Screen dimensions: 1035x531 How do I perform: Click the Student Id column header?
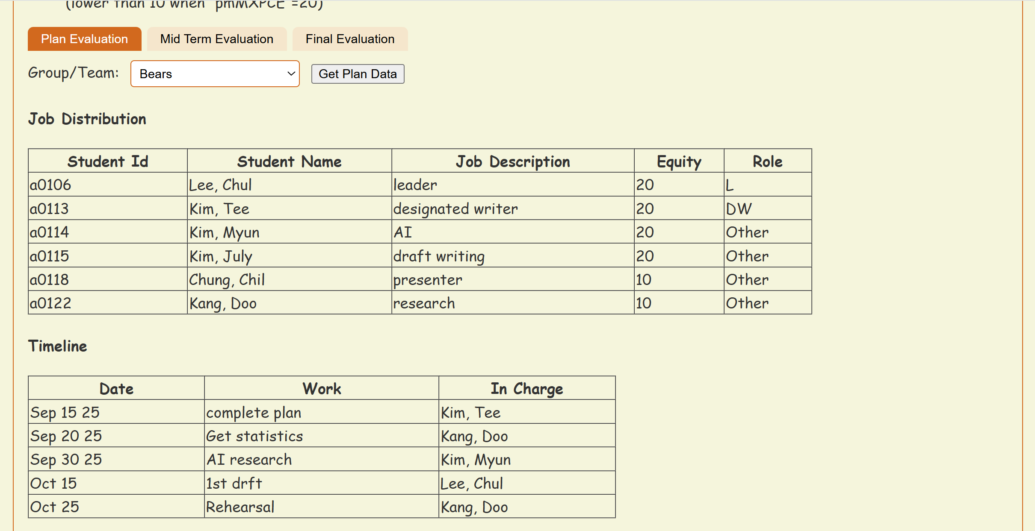[108, 161]
